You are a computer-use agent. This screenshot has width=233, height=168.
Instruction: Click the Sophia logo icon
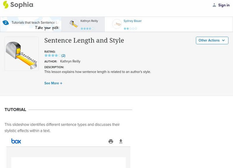6,5
